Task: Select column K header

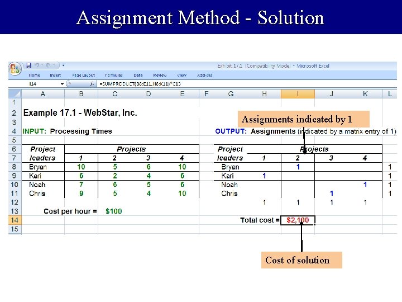Action: click(x=365, y=94)
